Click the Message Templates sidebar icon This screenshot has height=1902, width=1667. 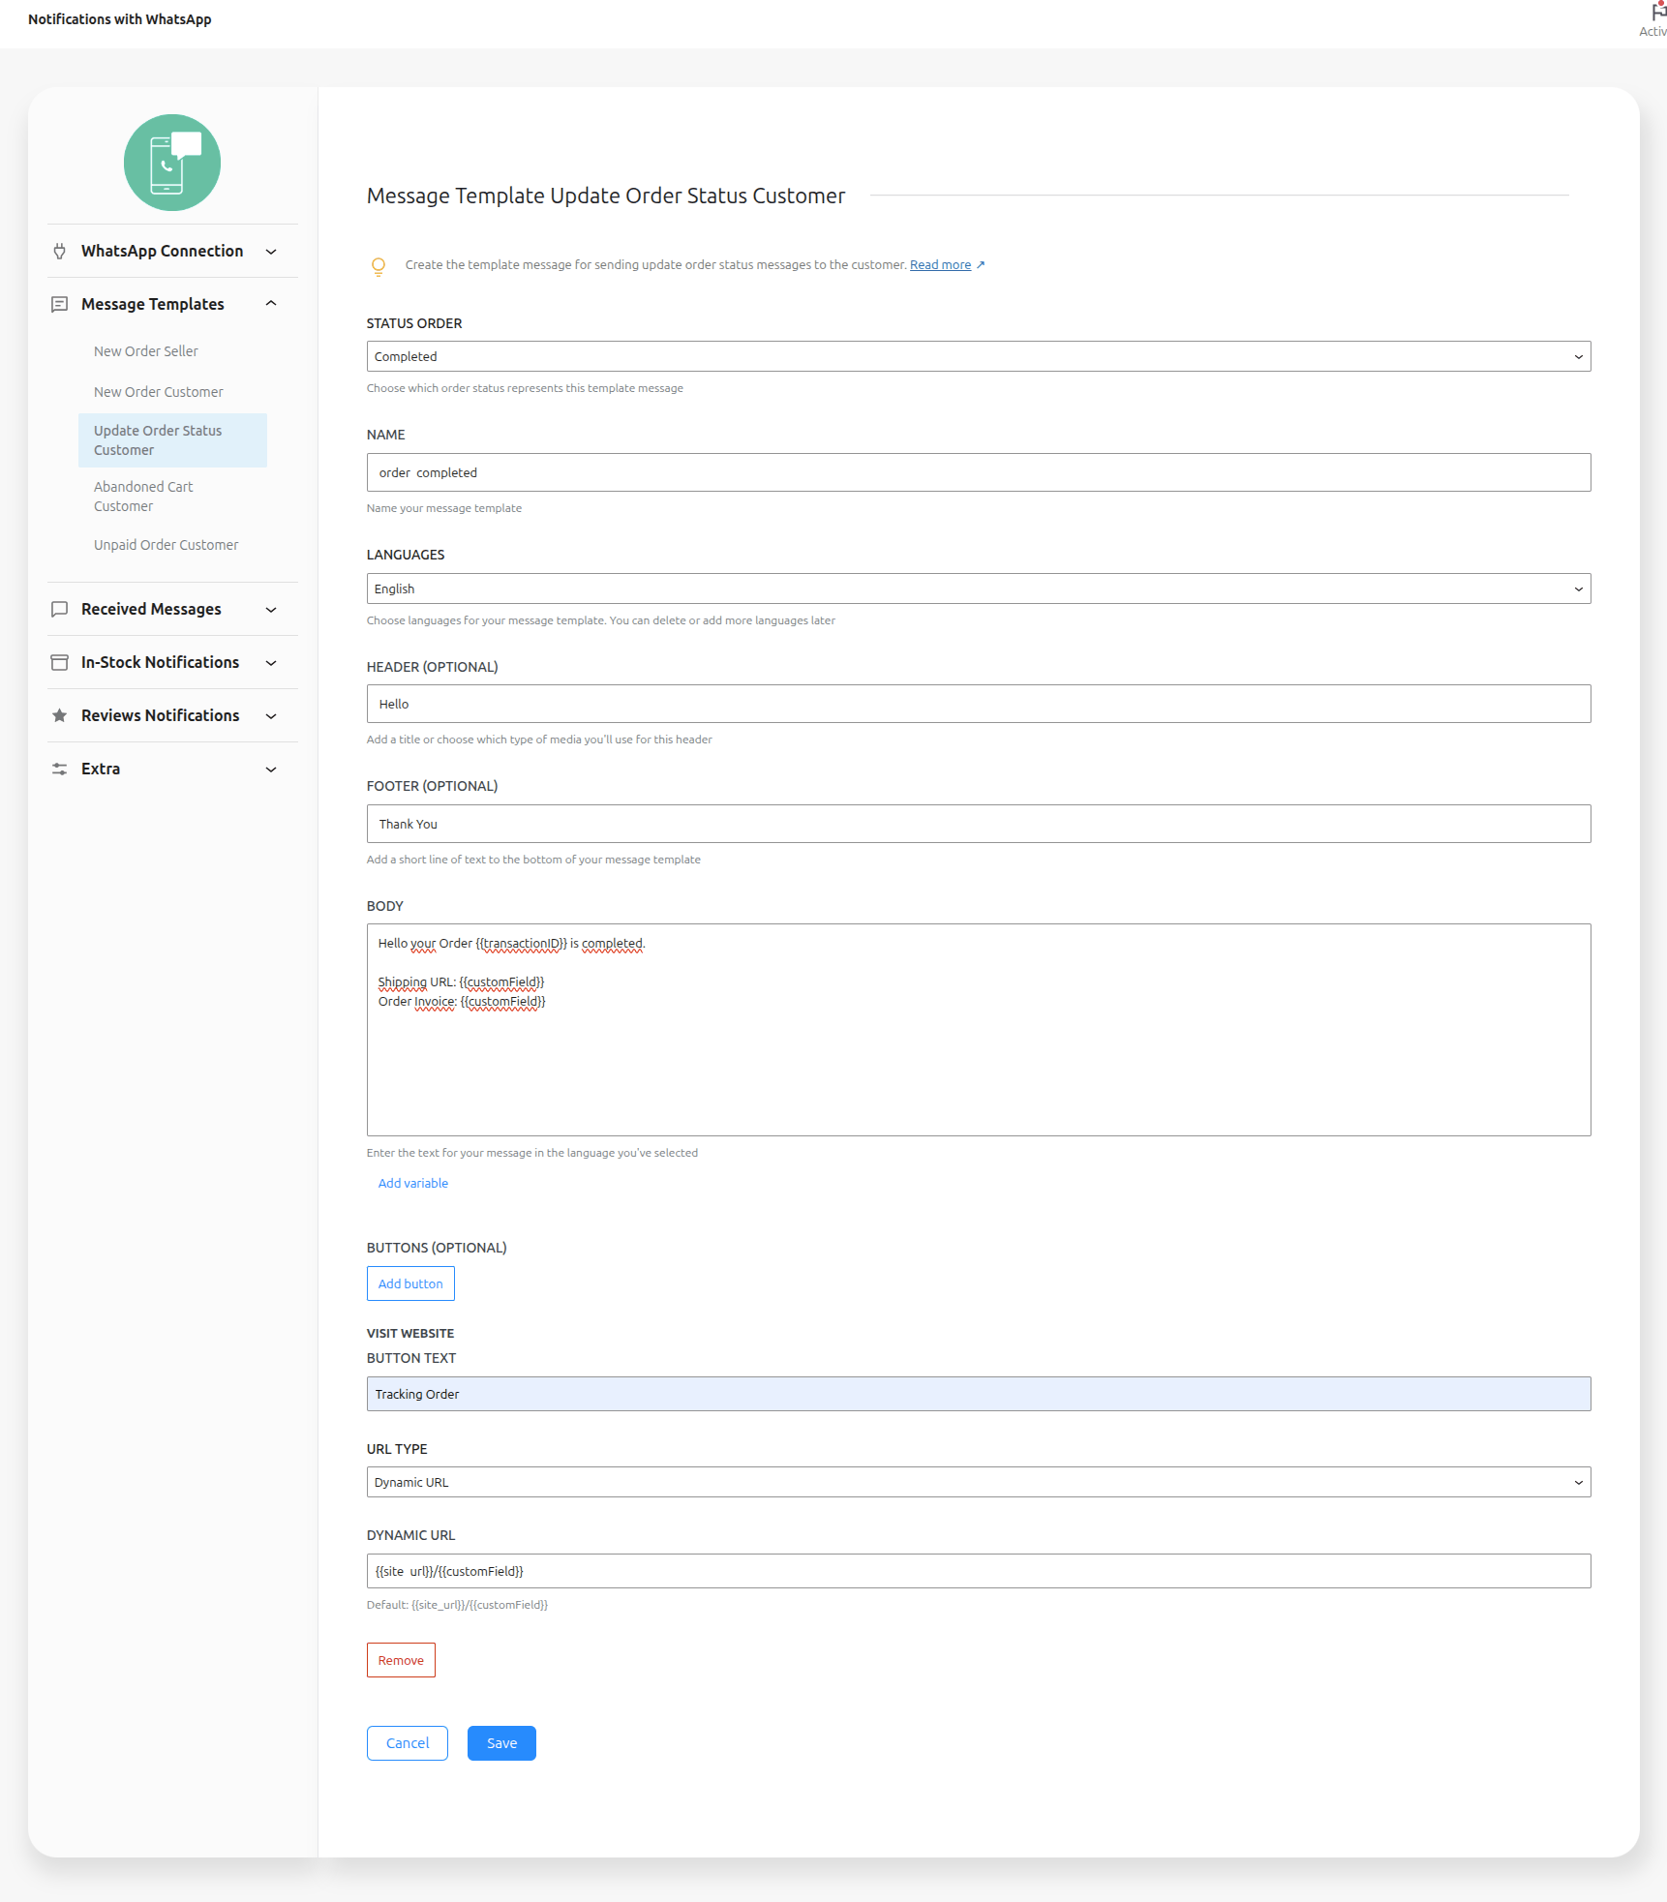click(x=60, y=304)
